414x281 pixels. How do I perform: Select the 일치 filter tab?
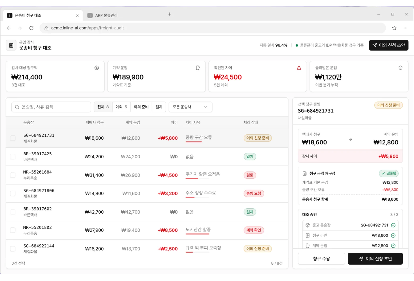pyautogui.click(x=159, y=107)
